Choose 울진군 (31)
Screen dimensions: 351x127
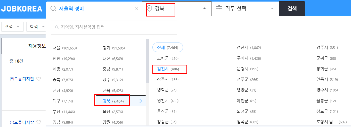(x=167, y=112)
